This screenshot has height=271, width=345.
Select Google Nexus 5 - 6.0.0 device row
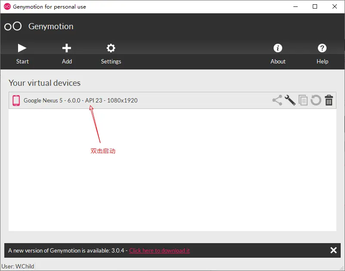(172, 100)
